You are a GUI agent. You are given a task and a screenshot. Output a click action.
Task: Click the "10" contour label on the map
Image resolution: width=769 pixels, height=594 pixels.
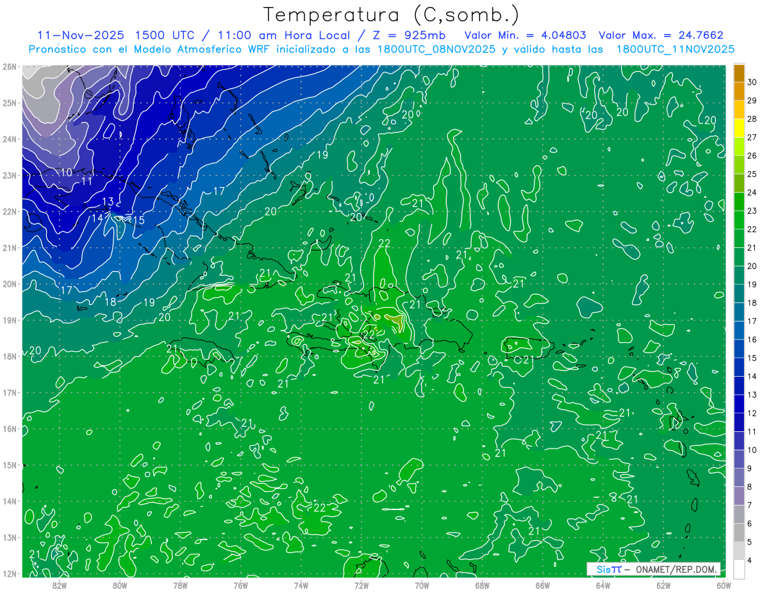coord(67,172)
